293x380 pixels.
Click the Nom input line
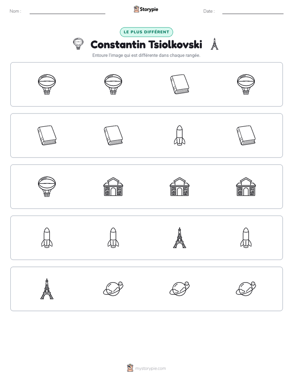pos(67,12)
